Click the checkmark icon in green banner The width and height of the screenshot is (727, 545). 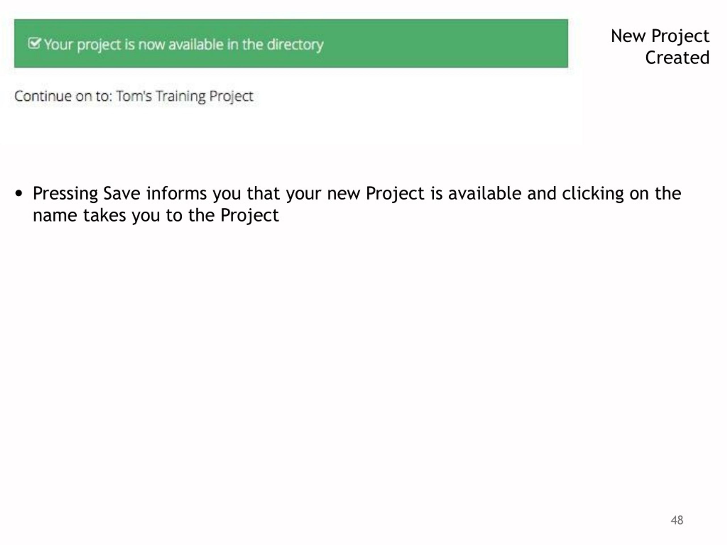(34, 43)
